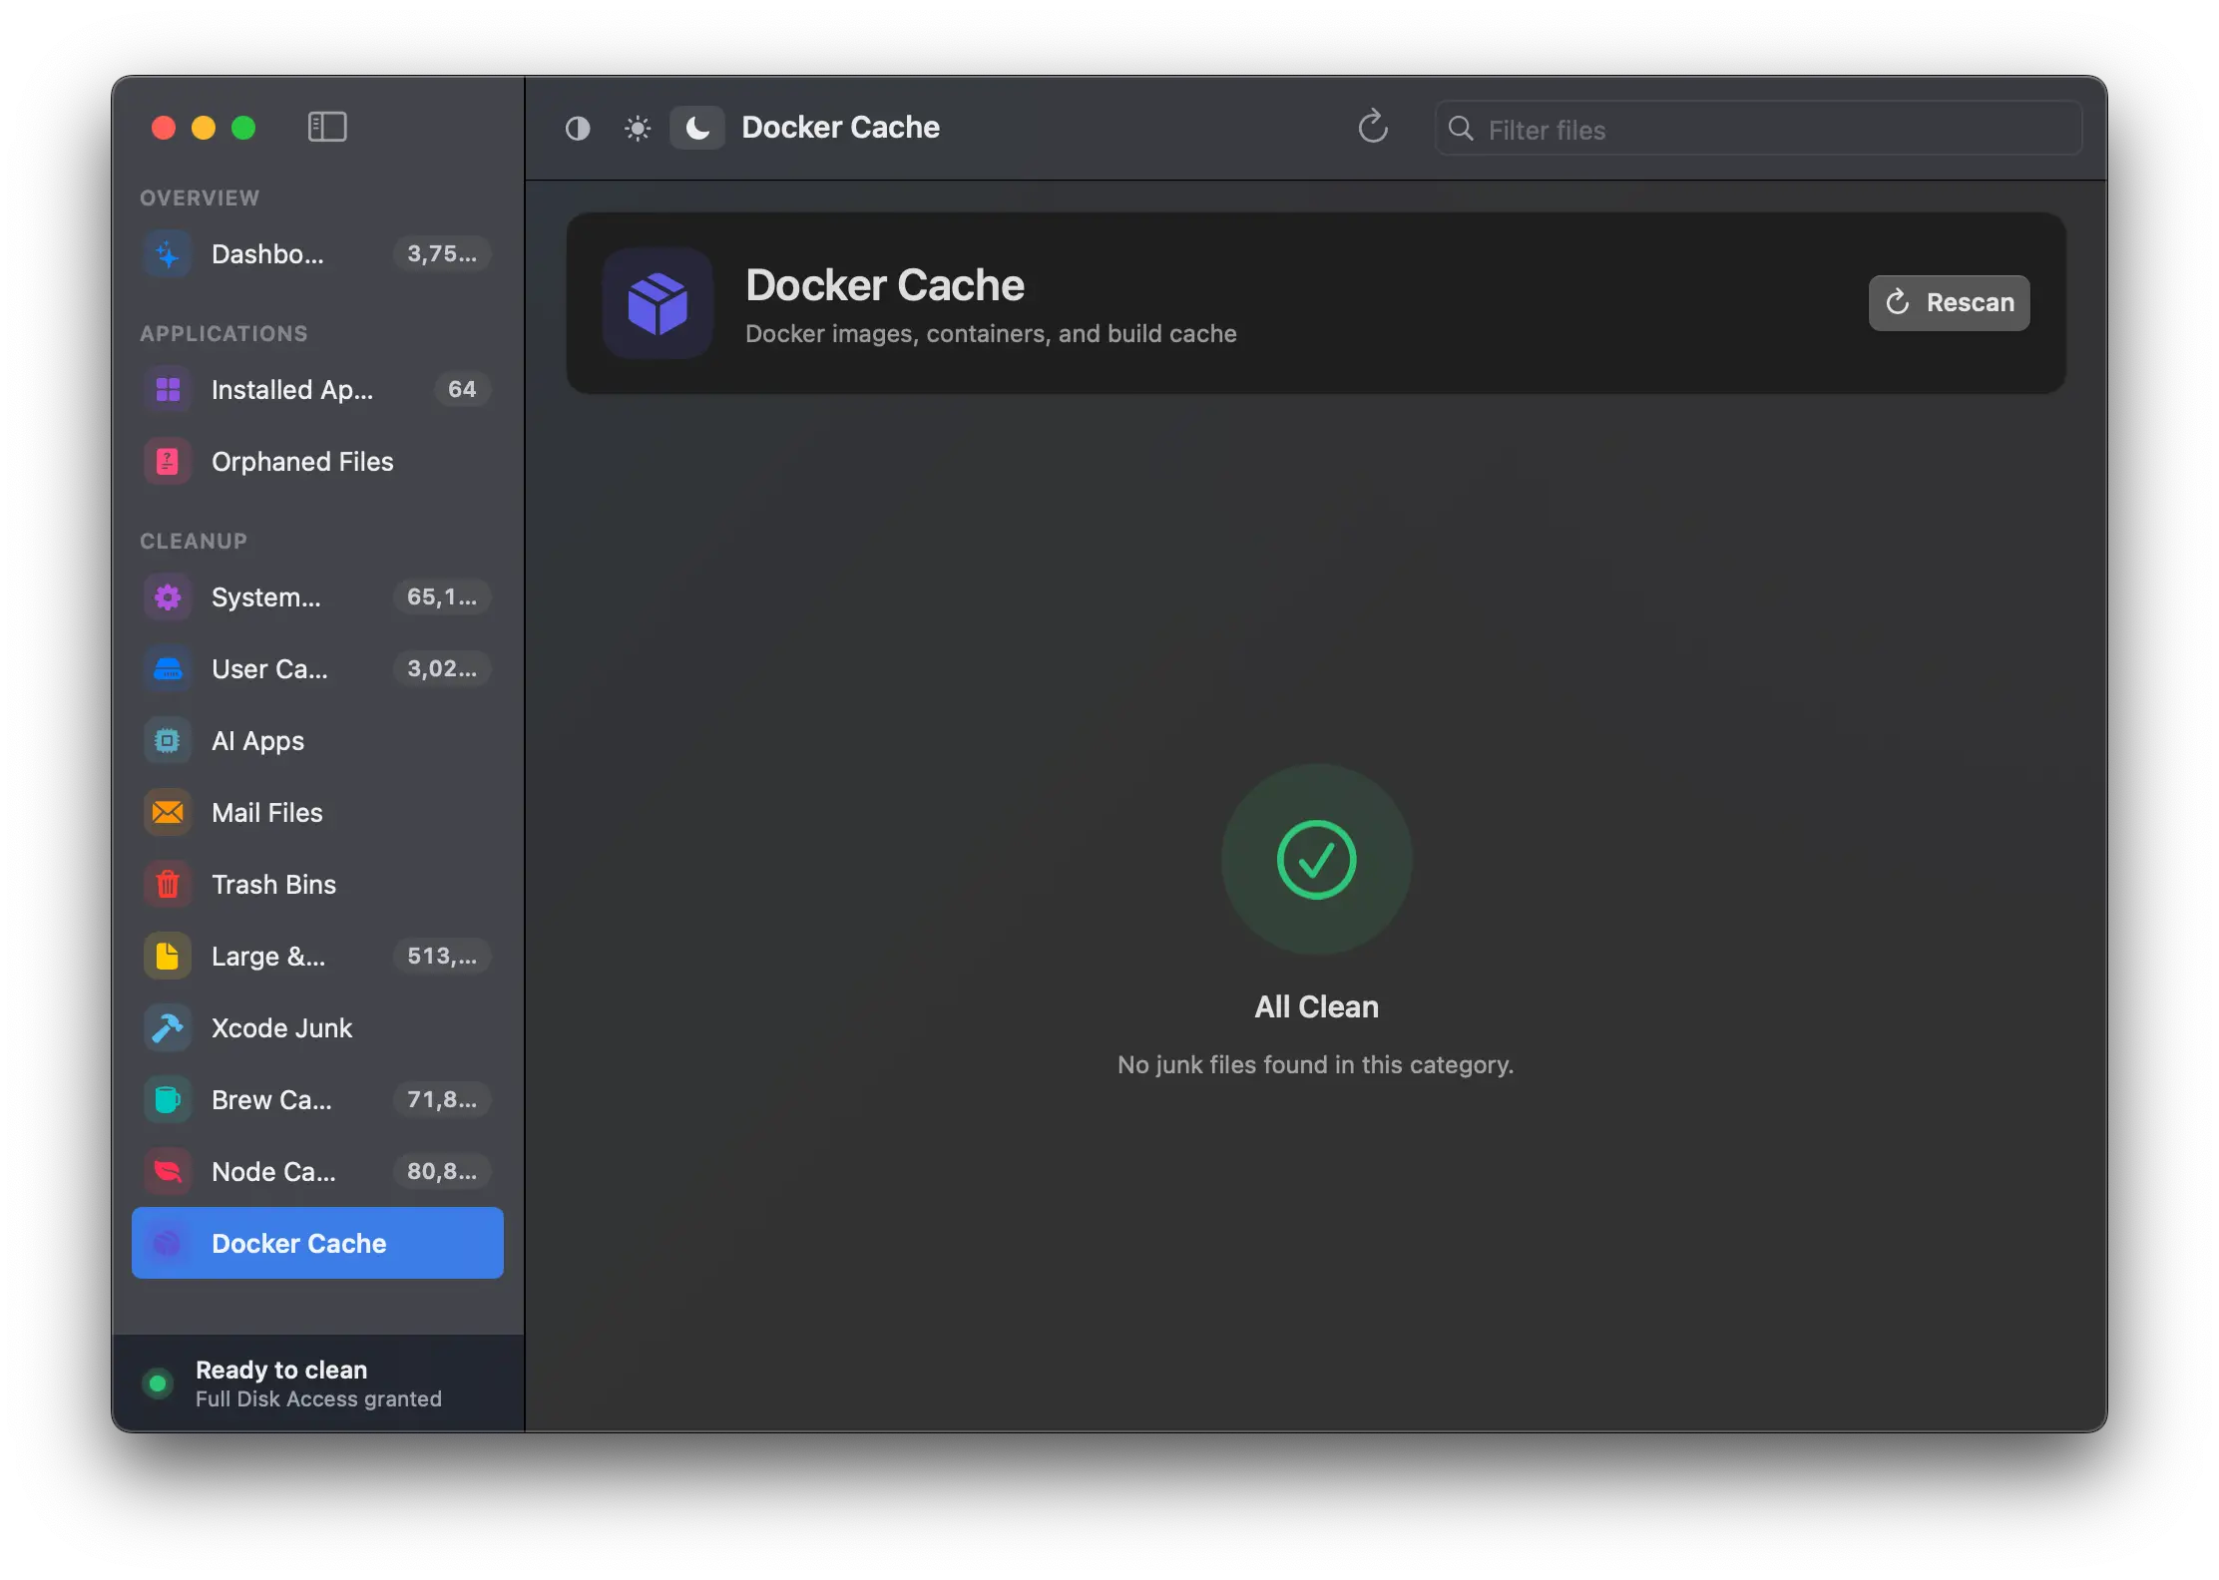Open Xcode Junk category
Viewport: 2219px width, 1580px height.
(x=317, y=1027)
